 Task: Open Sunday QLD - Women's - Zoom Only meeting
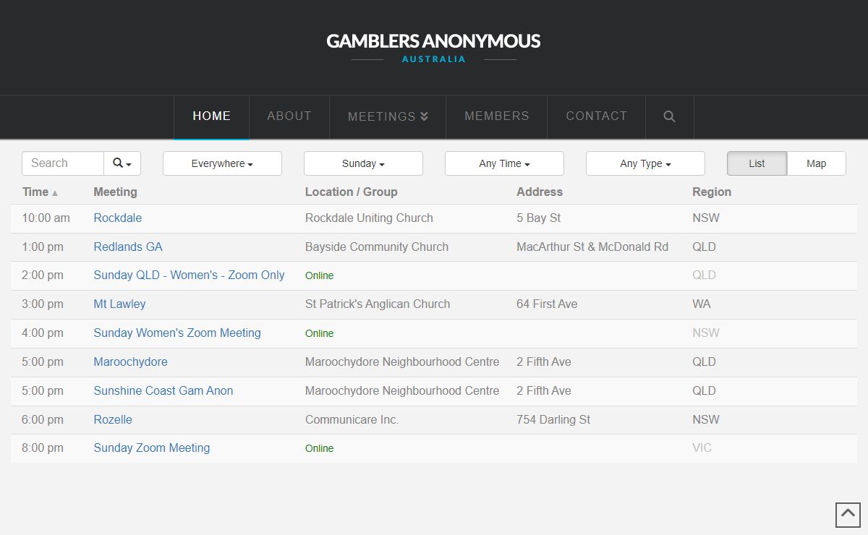[189, 275]
